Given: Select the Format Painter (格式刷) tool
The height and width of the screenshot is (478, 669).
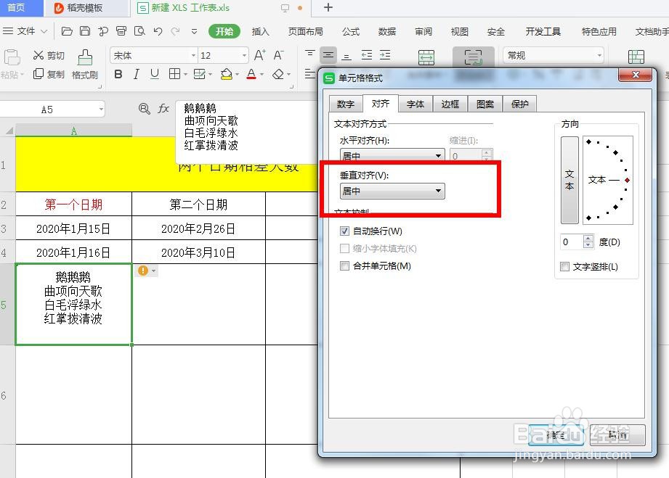Looking at the screenshot, I should pos(84,65).
